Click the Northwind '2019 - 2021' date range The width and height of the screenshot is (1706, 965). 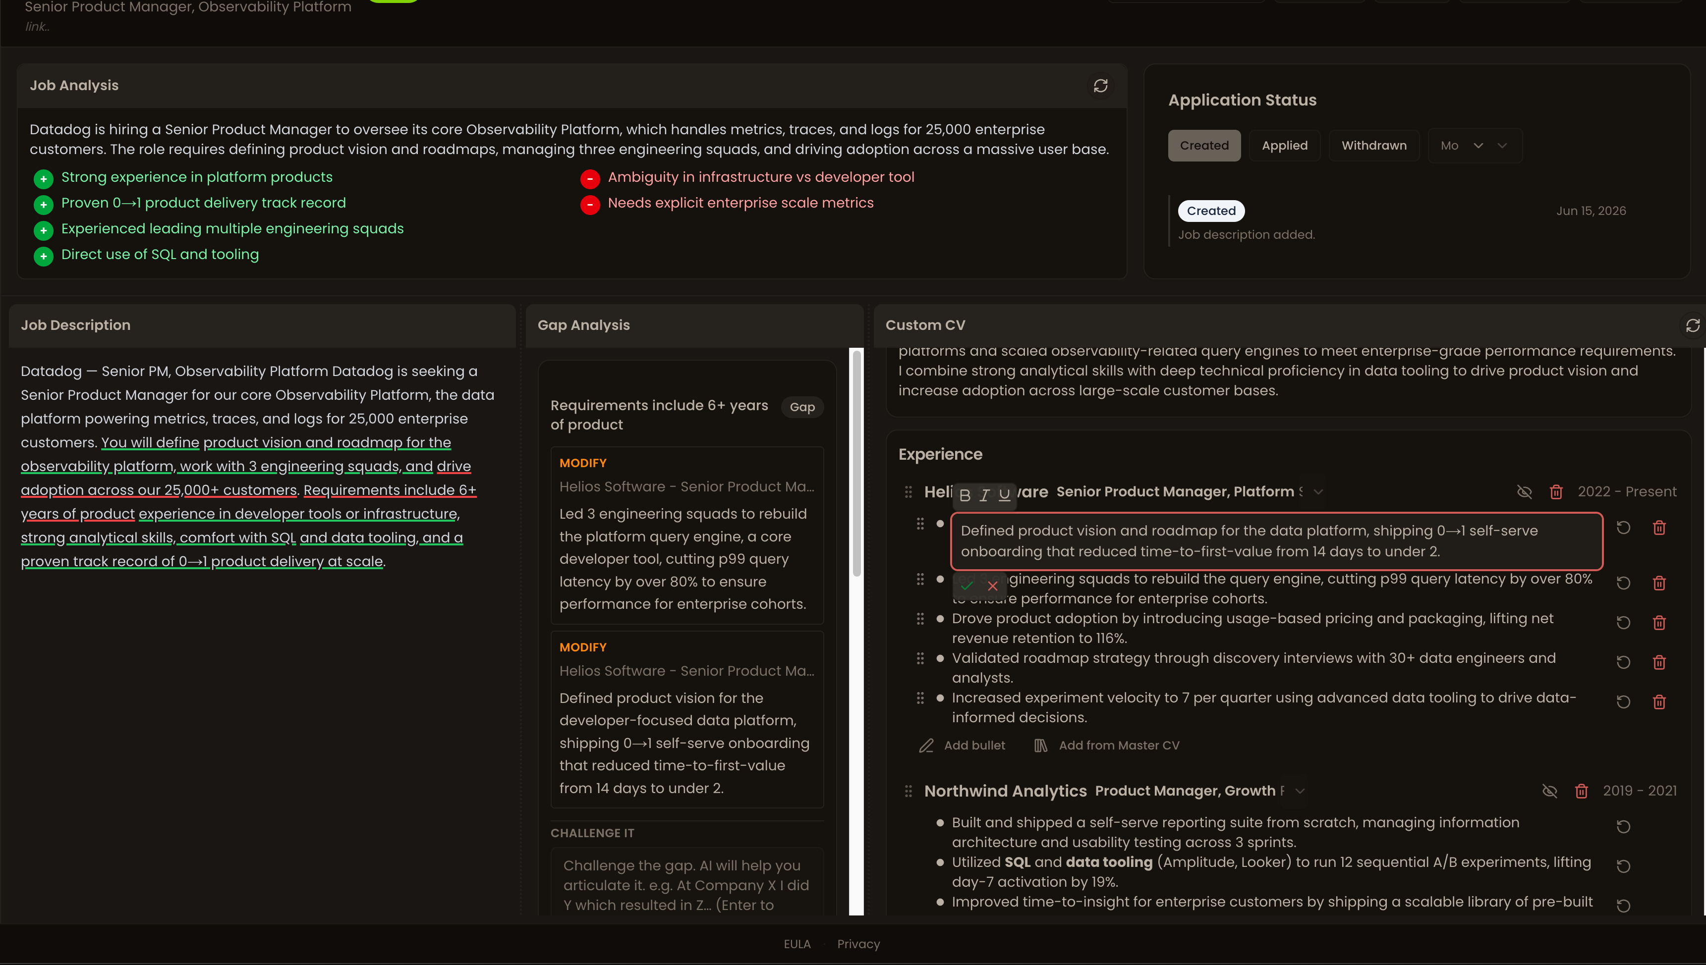pos(1640,791)
